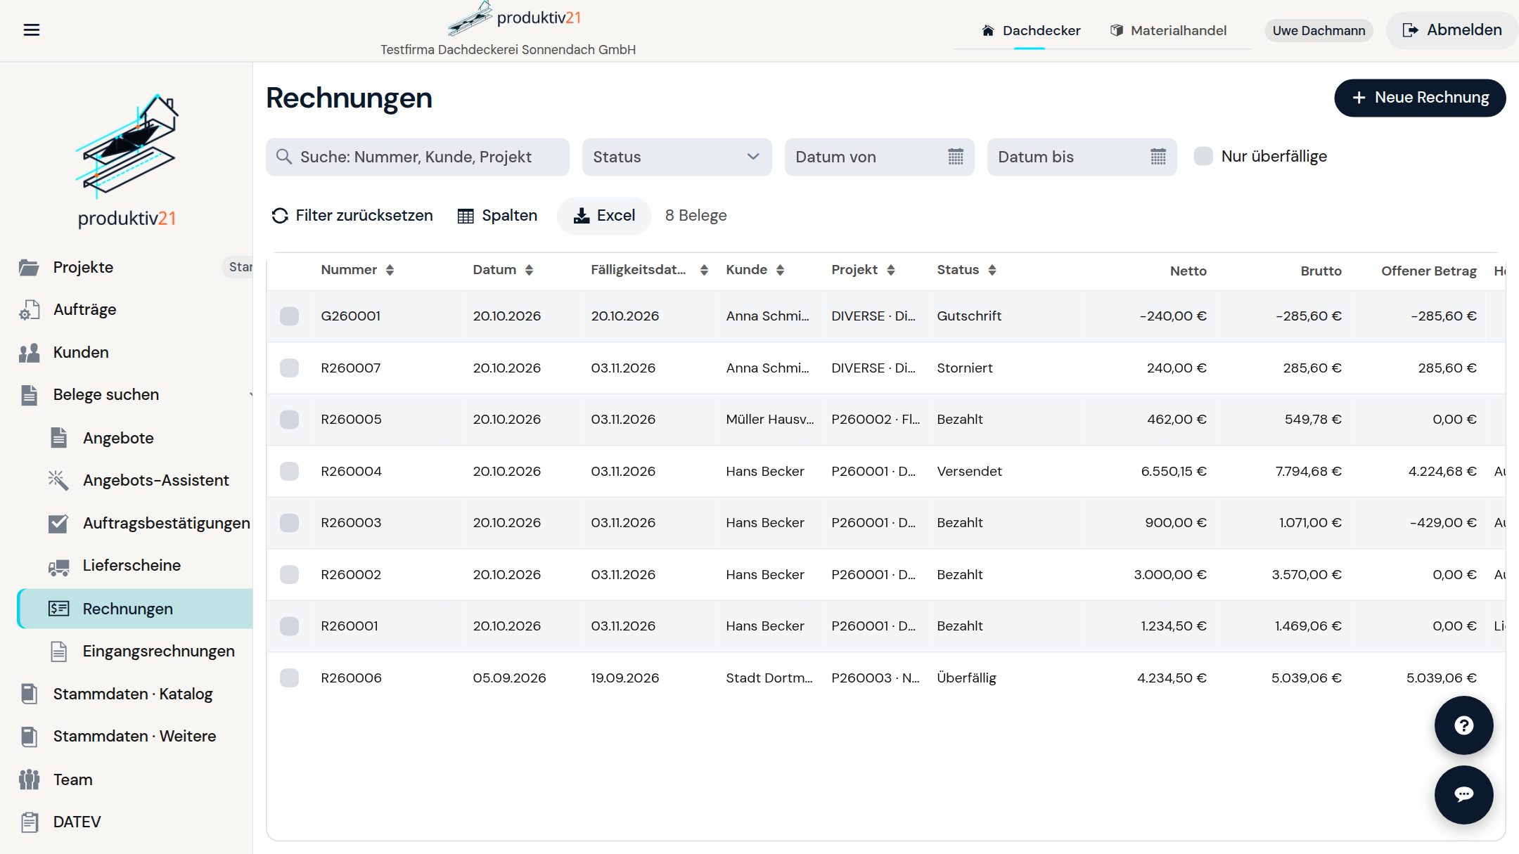Export list with the Excel button

[x=604, y=215]
